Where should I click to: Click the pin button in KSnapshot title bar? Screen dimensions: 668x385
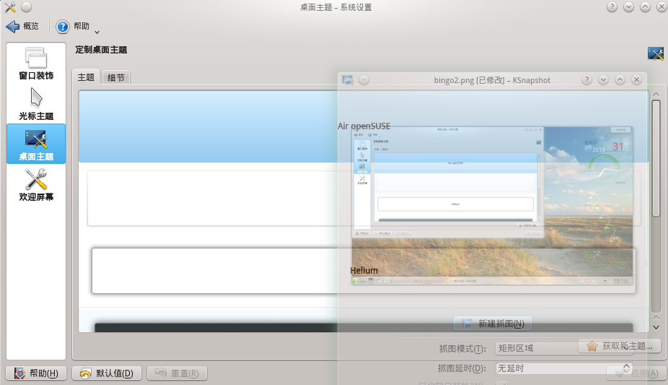coord(364,79)
